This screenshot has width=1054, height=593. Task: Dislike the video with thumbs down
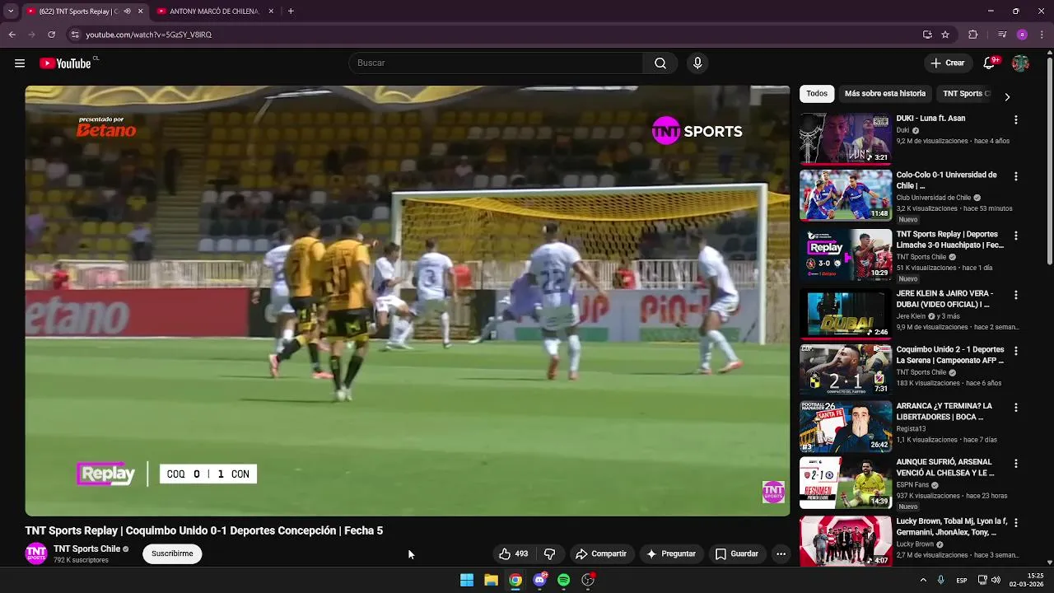549,553
